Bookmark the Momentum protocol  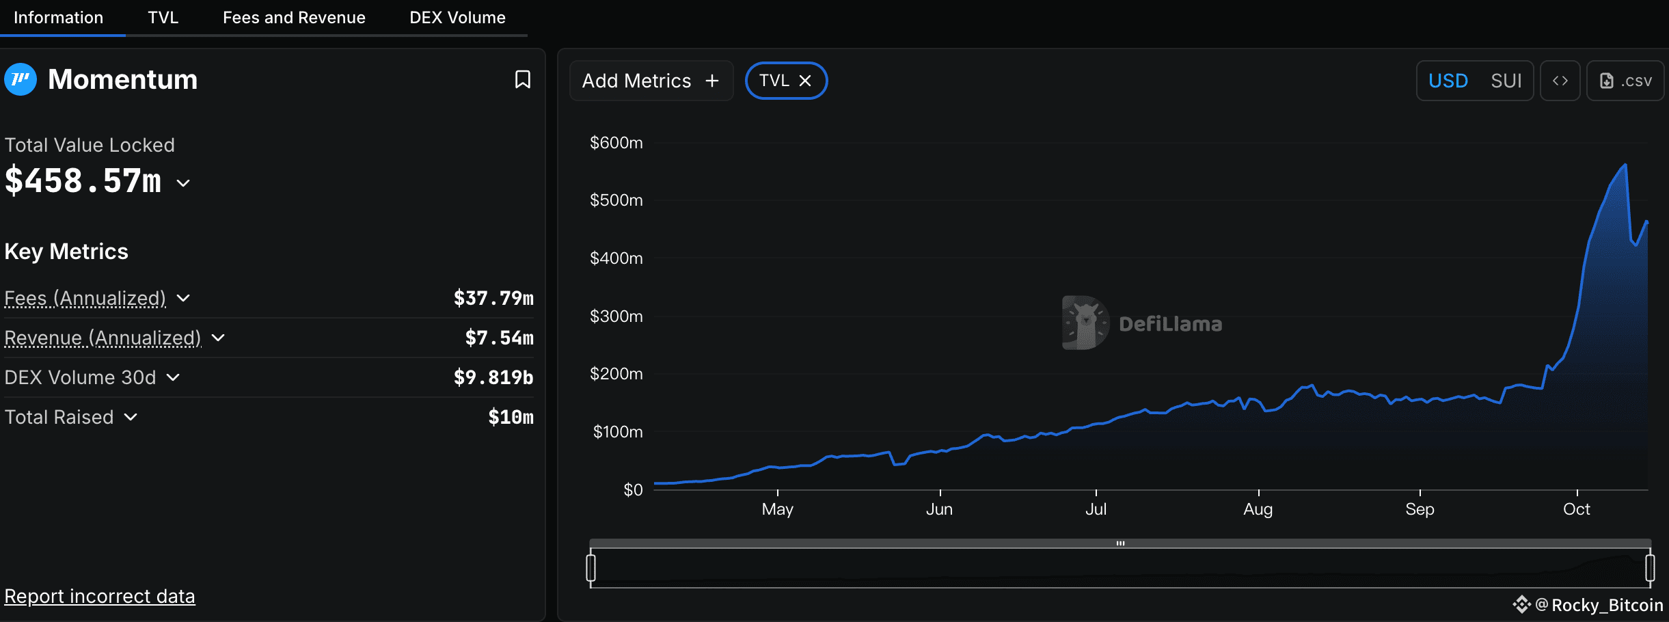point(522,80)
